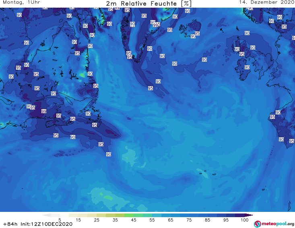295x228 pixels.
Task: Click the legend value '5'
Action: coord(60,220)
